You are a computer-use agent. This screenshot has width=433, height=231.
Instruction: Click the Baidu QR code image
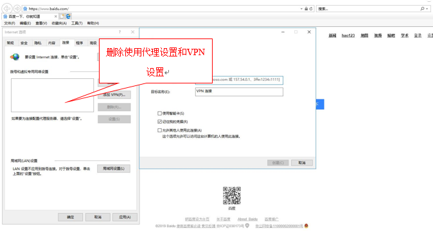pyautogui.click(x=232, y=196)
